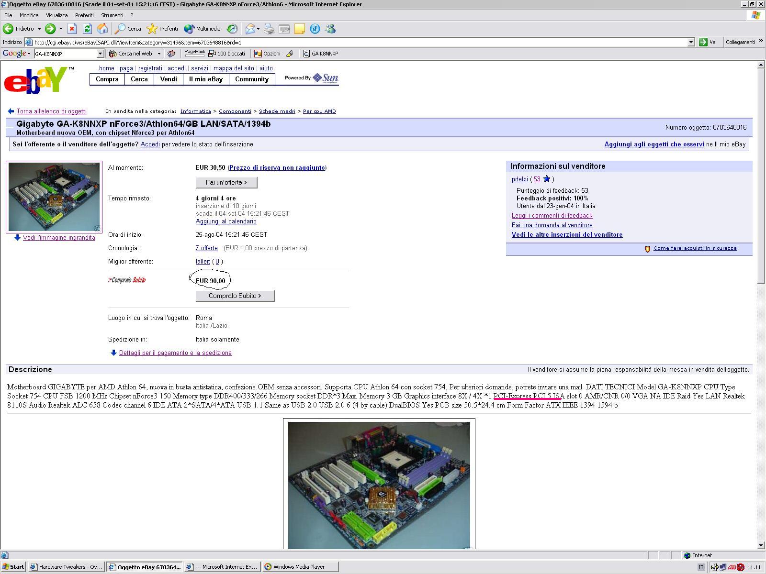Stop loading with the red X icon
Image resolution: width=766 pixels, height=574 pixels.
click(x=72, y=29)
